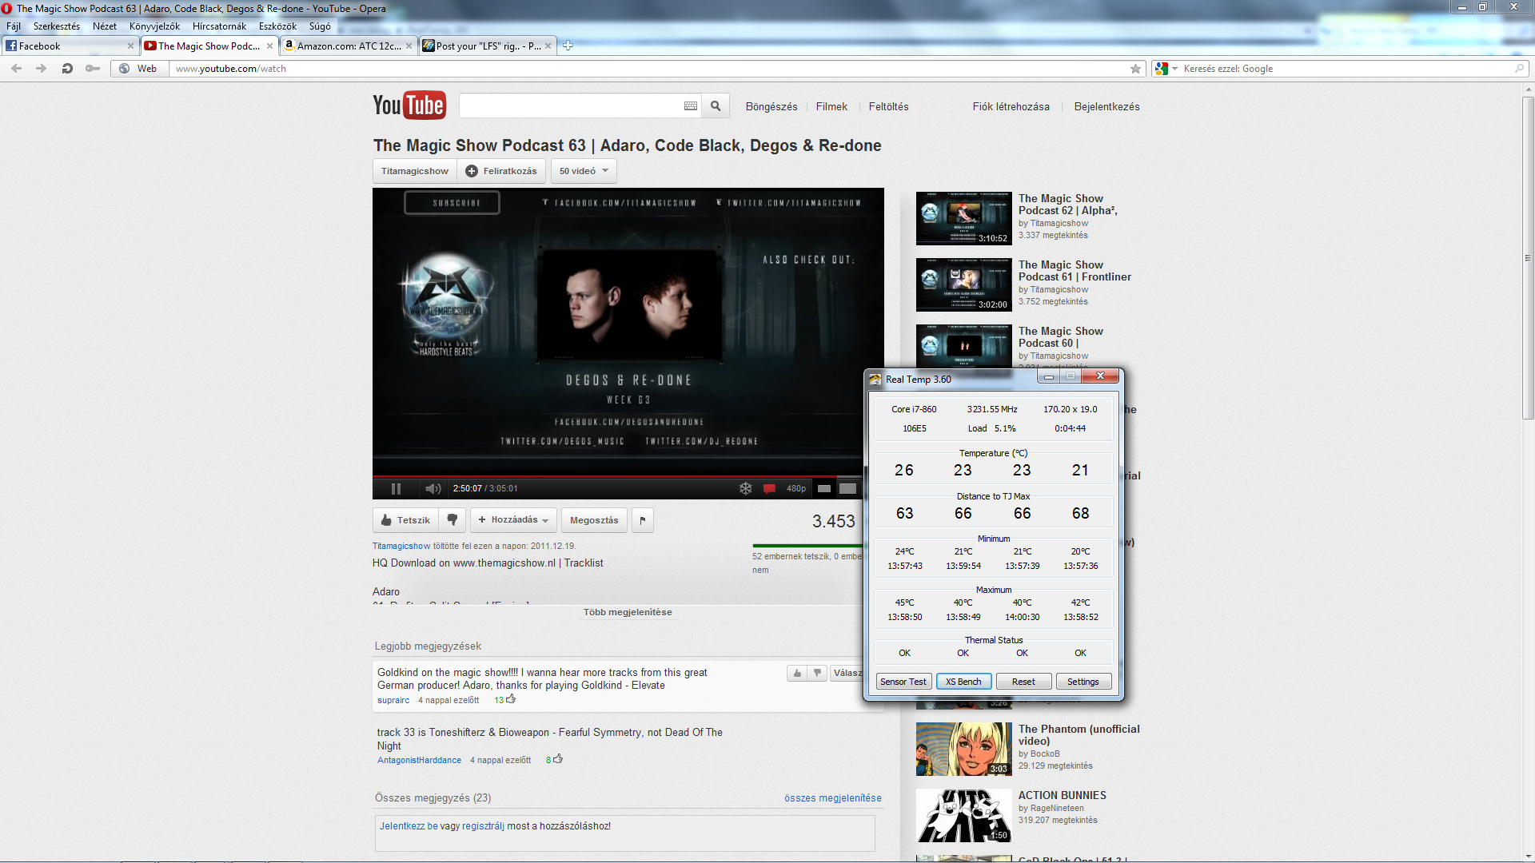Mute the video volume speaker icon
Viewport: 1535px width, 863px height.
click(433, 489)
